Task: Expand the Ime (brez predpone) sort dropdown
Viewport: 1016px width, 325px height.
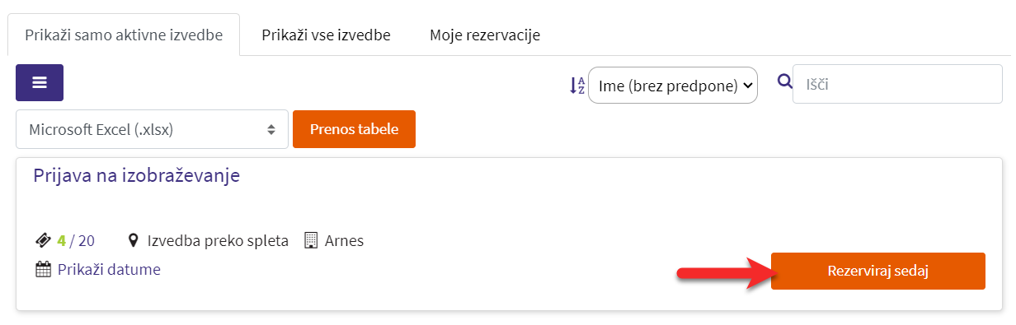Action: [x=673, y=85]
